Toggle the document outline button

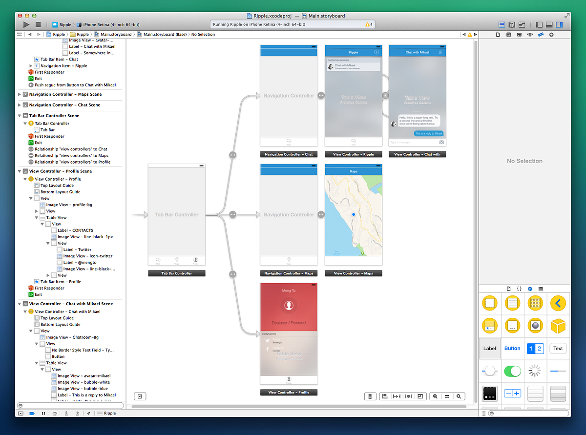pyautogui.click(x=140, y=396)
